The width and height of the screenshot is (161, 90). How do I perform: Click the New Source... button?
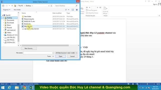pyautogui.click(x=29, y=48)
